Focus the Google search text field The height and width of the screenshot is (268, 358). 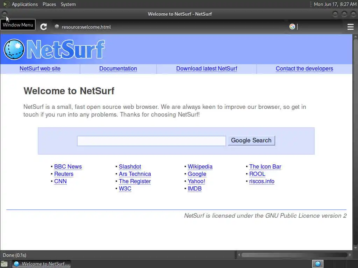coord(151,141)
